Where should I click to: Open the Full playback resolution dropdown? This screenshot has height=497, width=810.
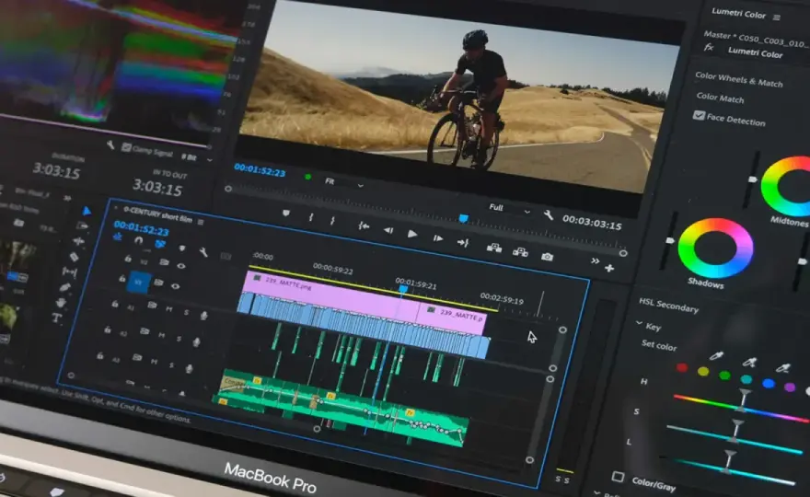point(509,209)
